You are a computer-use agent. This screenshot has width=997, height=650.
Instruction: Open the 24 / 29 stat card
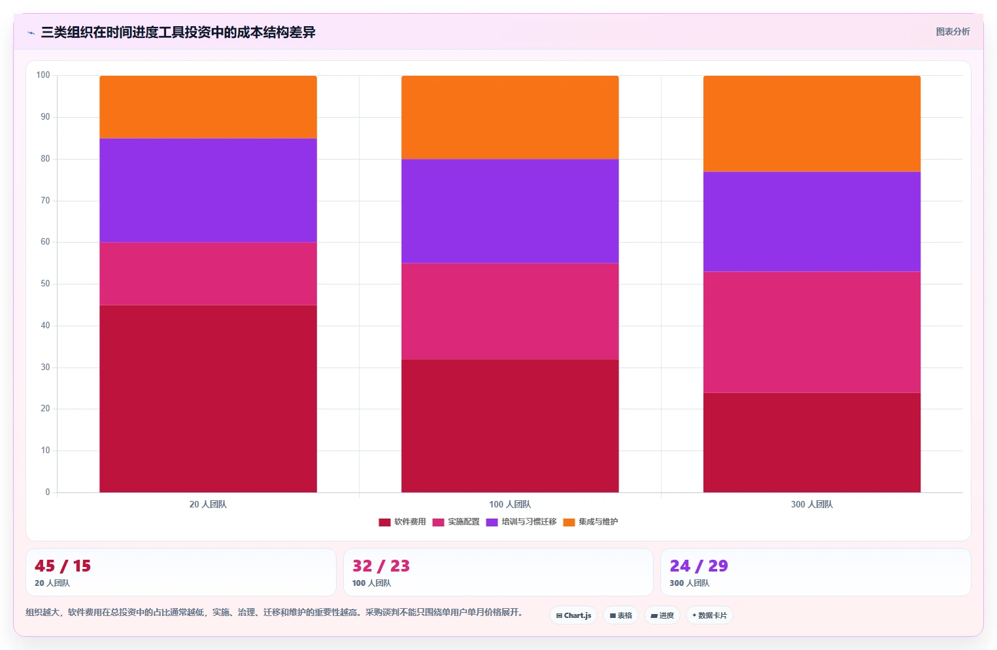tap(815, 572)
